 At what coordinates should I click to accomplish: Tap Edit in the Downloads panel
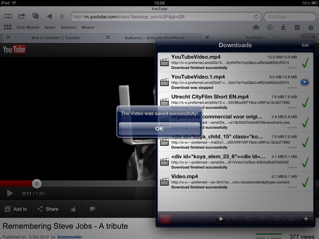click(305, 45)
